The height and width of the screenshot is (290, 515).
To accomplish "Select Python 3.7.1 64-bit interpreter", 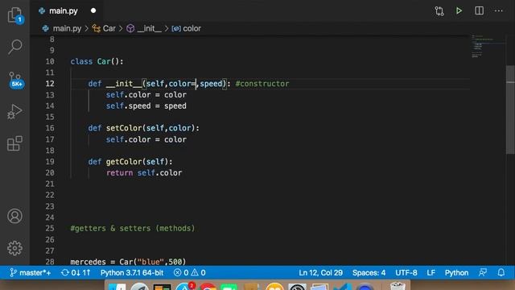I will point(132,272).
